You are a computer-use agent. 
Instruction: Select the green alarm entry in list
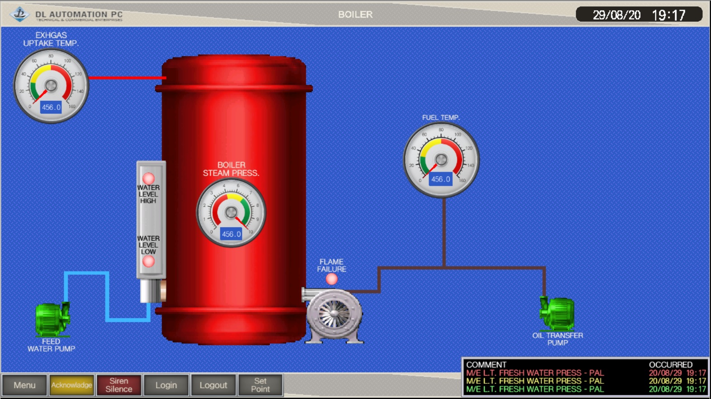535,389
